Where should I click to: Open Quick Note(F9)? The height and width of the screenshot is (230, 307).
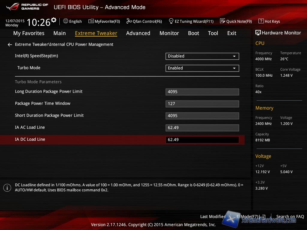[236, 21]
